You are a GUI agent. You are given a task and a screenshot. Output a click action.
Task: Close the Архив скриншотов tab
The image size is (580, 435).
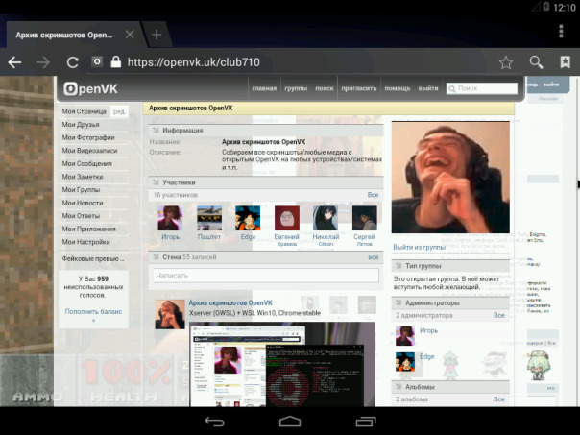pos(130,35)
